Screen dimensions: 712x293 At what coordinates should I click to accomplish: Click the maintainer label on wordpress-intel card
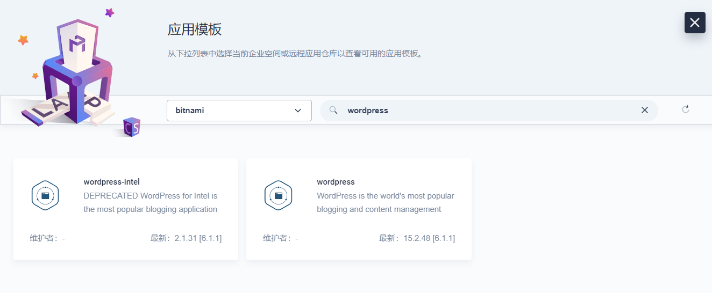pyautogui.click(x=47, y=238)
